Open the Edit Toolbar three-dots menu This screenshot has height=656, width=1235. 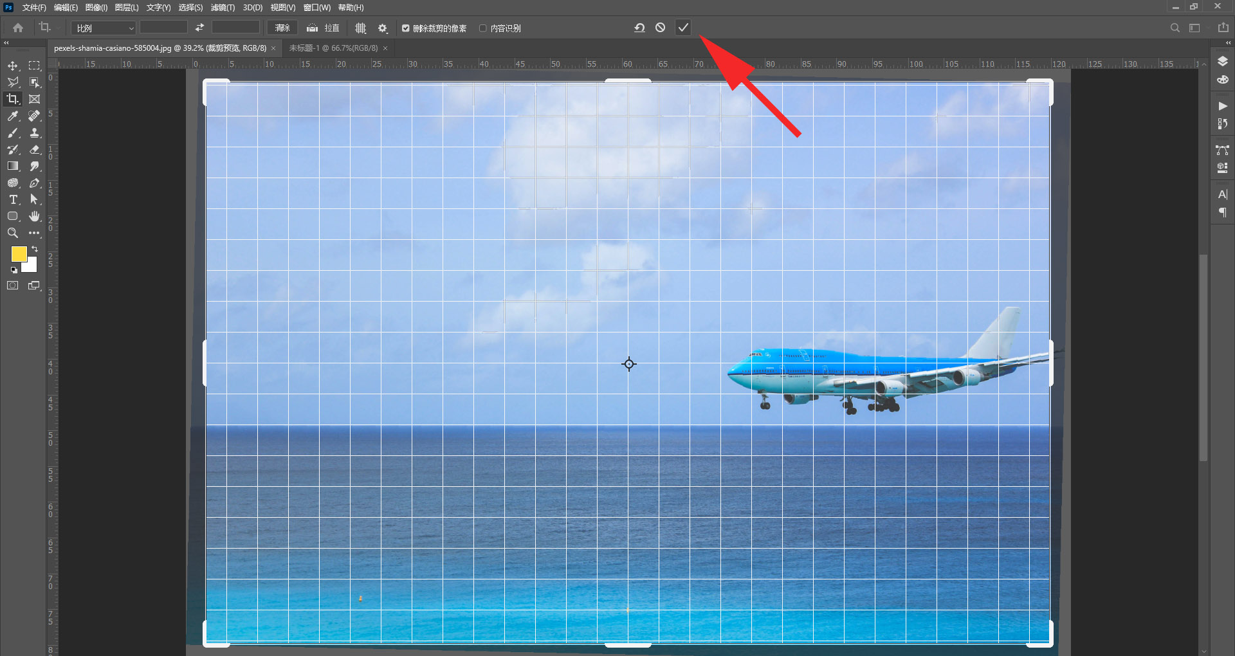[x=35, y=233]
